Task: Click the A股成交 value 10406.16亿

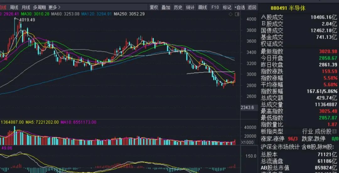Action: (324, 17)
